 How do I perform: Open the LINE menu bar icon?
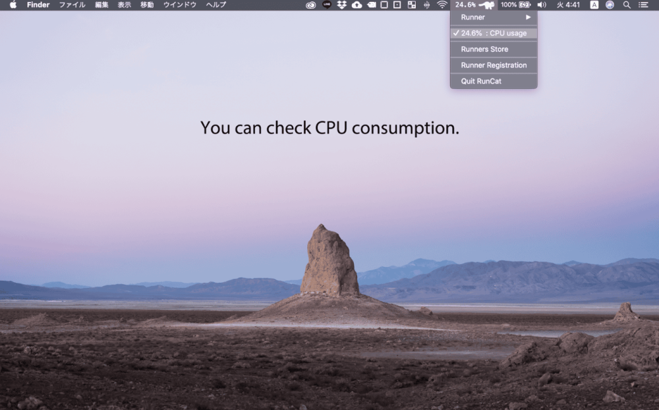[x=327, y=5]
